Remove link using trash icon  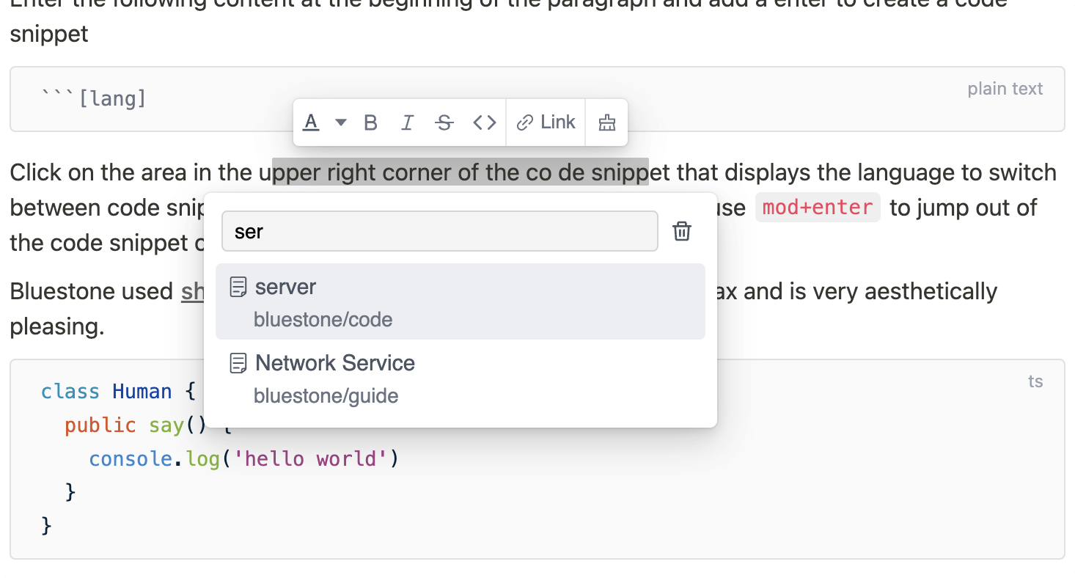click(x=682, y=232)
